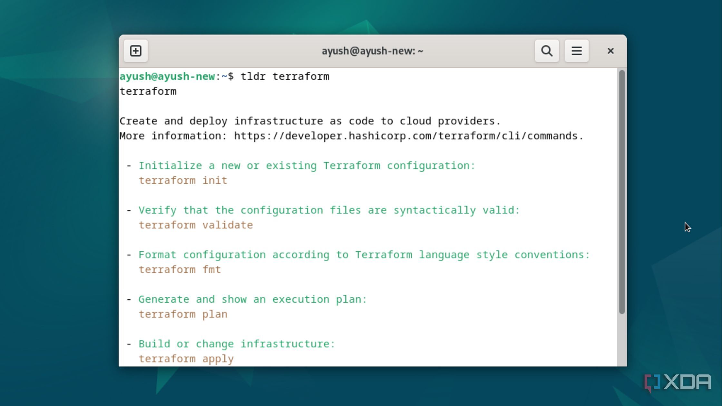722x406 pixels.
Task: Open the hamburger menu
Action: (576, 51)
